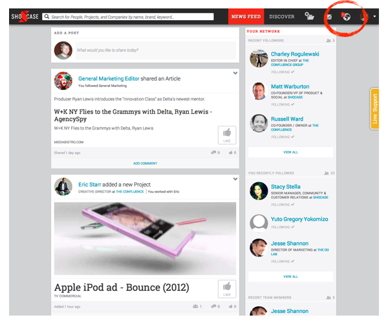Viewport: 388px width, 324px height.
Task: Open the Apple iPod ad project image
Action: point(145,238)
